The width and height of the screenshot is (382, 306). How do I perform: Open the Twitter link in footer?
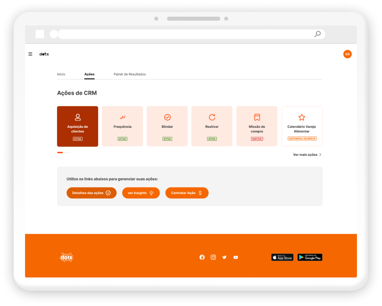point(224,257)
